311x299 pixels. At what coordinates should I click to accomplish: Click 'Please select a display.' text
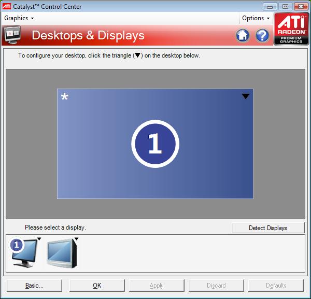click(x=55, y=227)
